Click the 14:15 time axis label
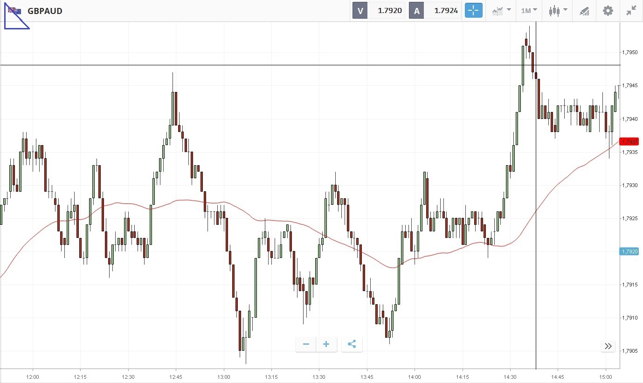The image size is (643, 383). (x=463, y=376)
